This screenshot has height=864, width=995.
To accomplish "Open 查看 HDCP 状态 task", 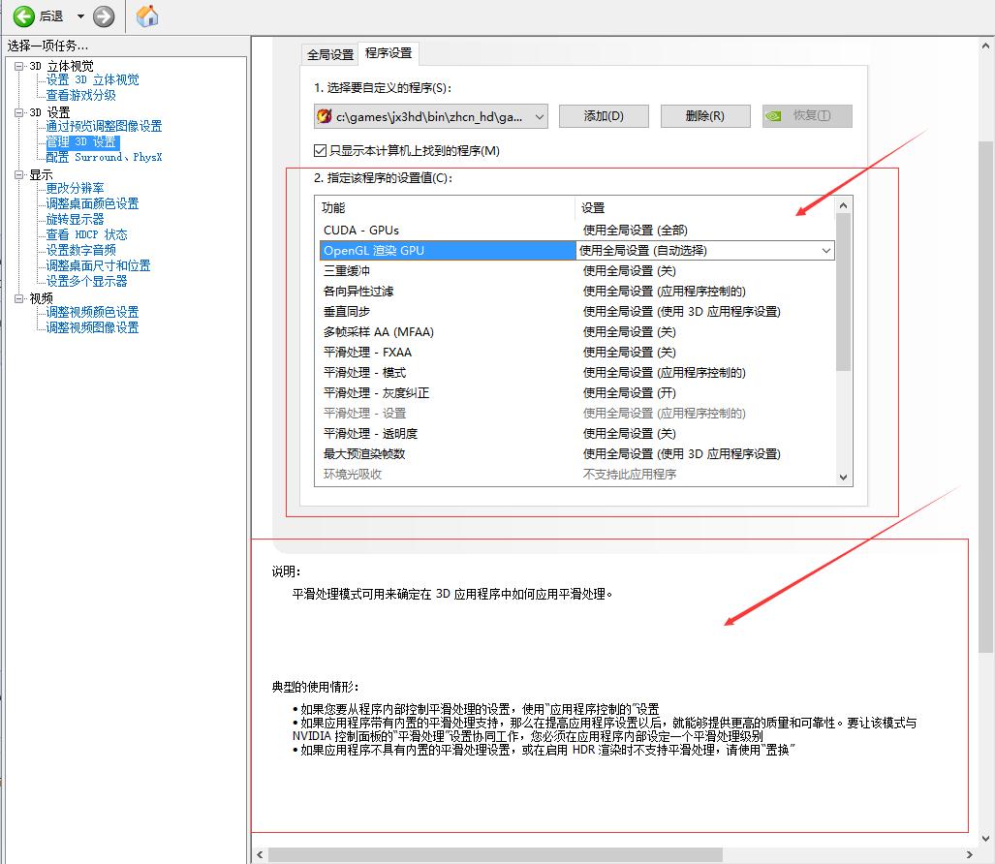I will pos(86,234).
